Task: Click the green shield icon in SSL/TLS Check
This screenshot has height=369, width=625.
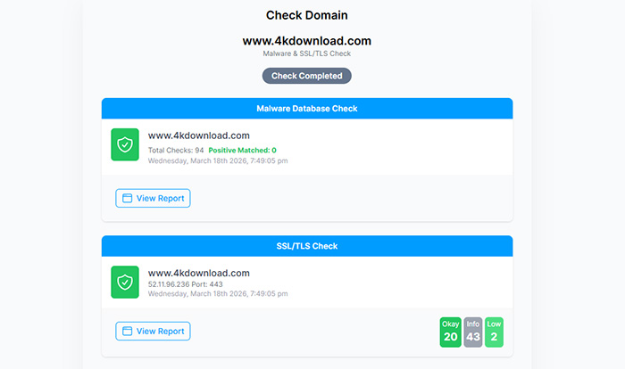Action: [125, 282]
